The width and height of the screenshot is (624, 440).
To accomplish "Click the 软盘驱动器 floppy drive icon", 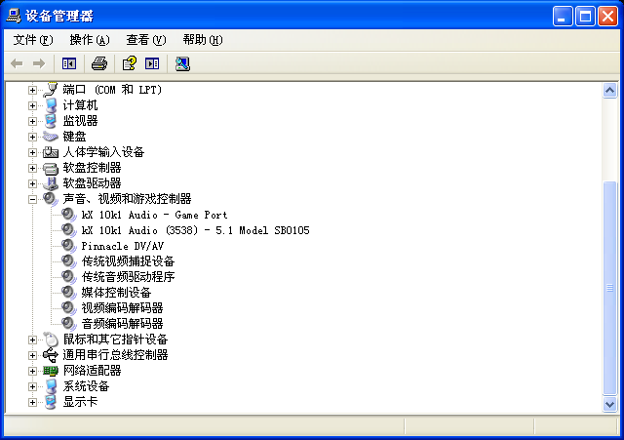I will coord(51,183).
